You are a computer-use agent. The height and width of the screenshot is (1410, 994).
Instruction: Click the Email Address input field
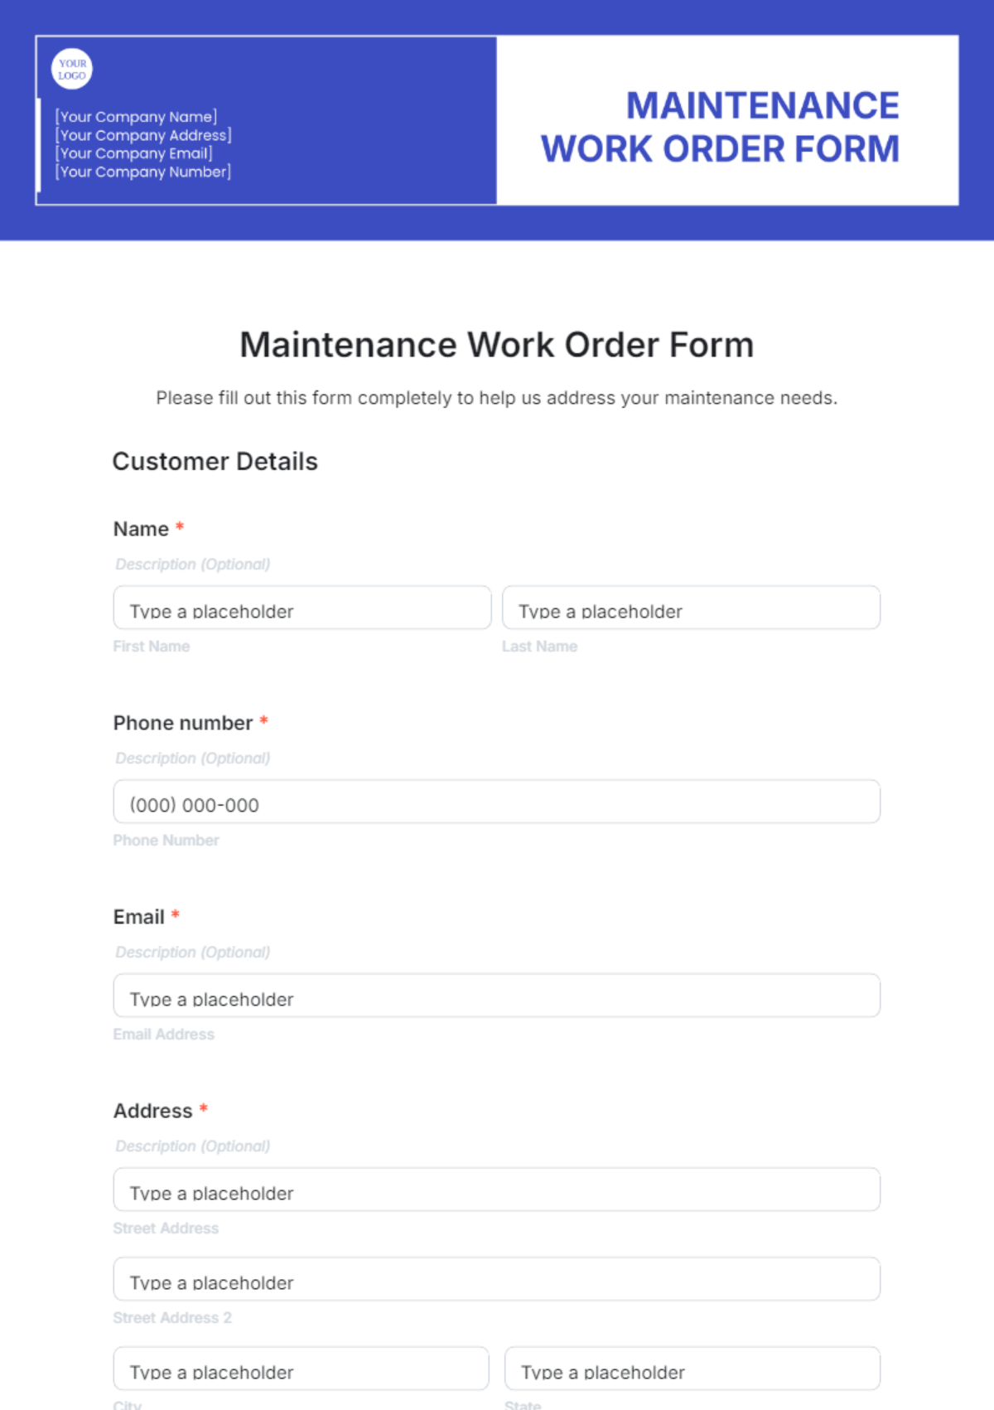[496, 996]
